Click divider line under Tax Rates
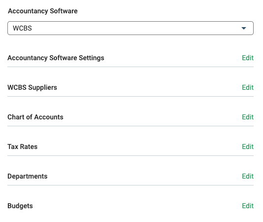The image size is (263, 222). pos(131,155)
